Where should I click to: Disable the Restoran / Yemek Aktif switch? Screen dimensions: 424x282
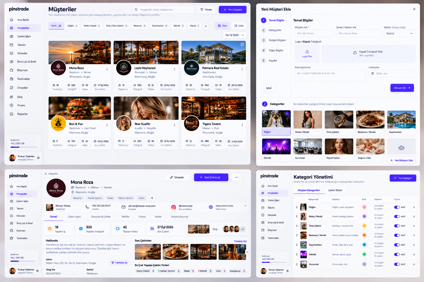(x=397, y=235)
